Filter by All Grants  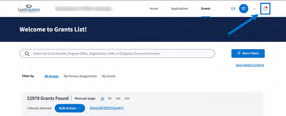click(51, 76)
